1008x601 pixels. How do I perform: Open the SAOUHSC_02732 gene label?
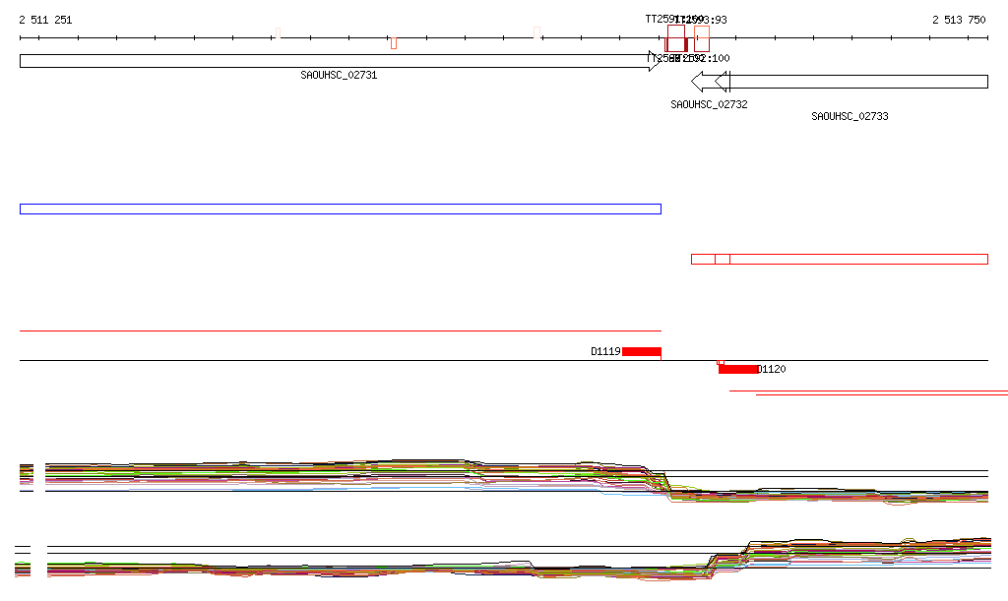tap(709, 104)
